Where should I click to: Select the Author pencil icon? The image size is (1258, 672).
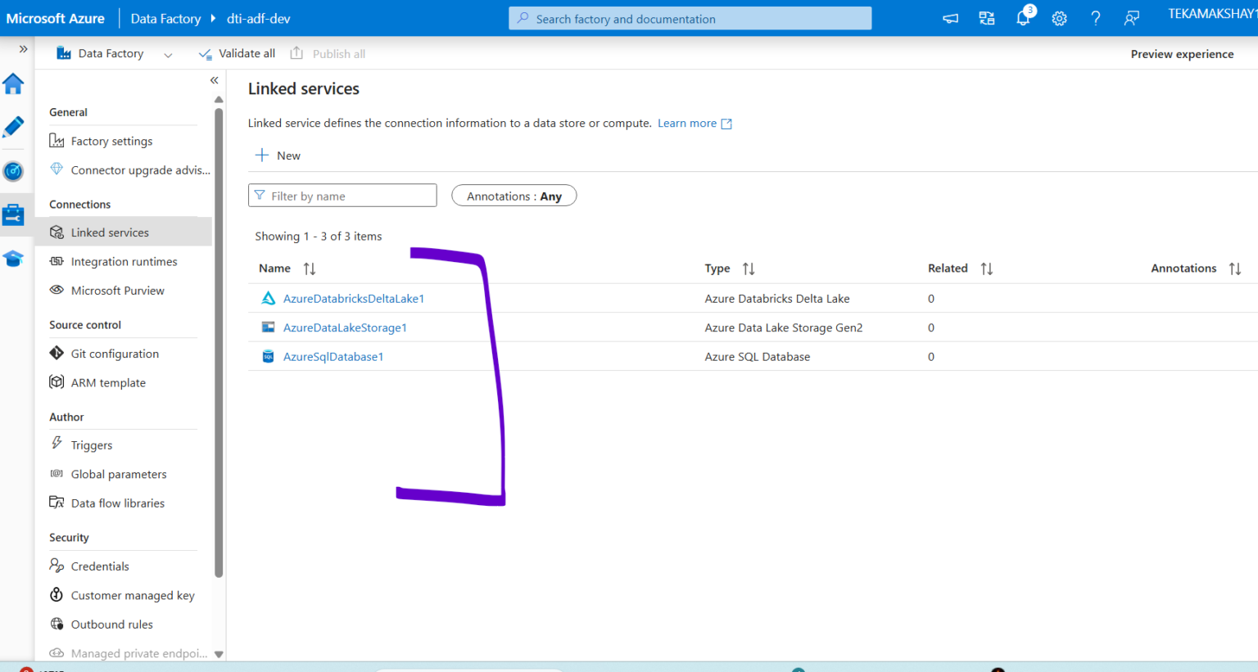click(12, 127)
